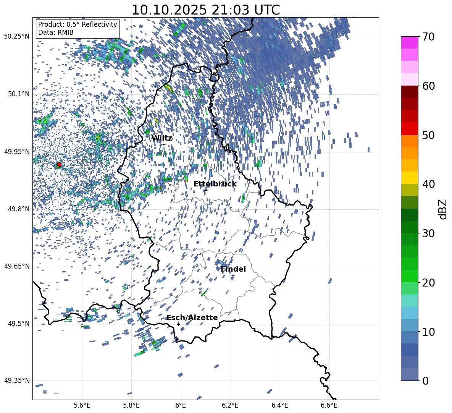Click the bright red colorbar swatch above 50
This screenshot has height=413, width=452.
pos(409,129)
